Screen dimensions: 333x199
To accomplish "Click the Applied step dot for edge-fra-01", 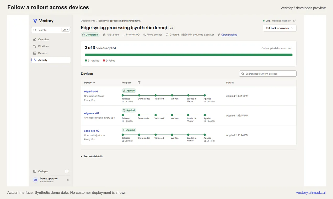I will (x=205, y=95).
